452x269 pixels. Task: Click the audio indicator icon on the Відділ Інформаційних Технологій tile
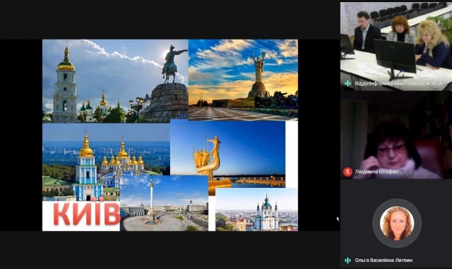(347, 83)
